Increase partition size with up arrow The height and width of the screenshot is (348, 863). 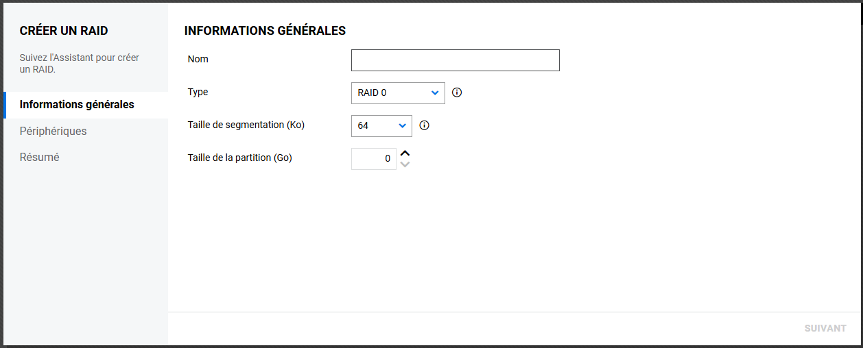pos(405,153)
